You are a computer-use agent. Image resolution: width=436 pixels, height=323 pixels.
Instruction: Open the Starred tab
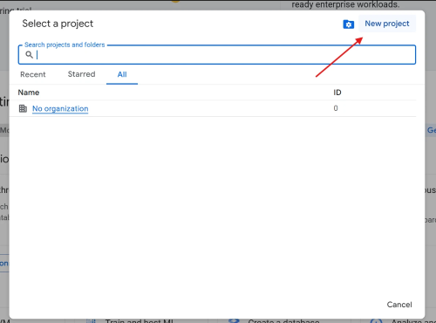(x=81, y=74)
